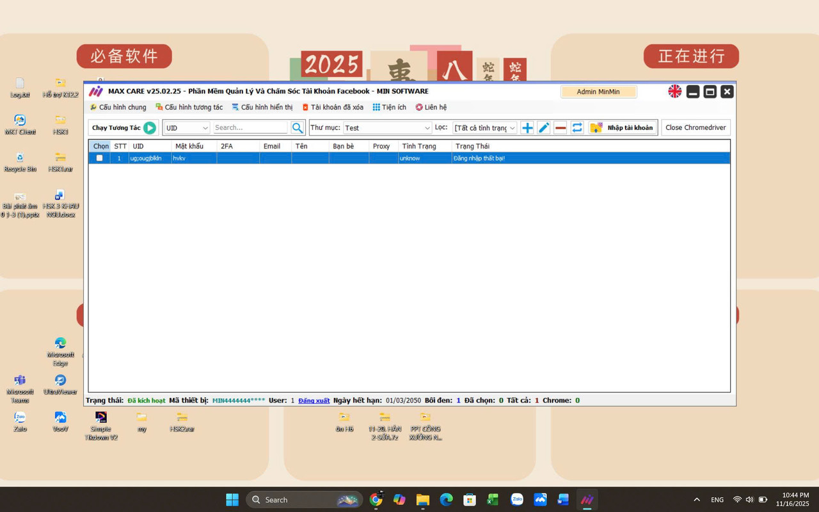
Task: Open the Recycle Bin desktop icon
Action: point(20,162)
